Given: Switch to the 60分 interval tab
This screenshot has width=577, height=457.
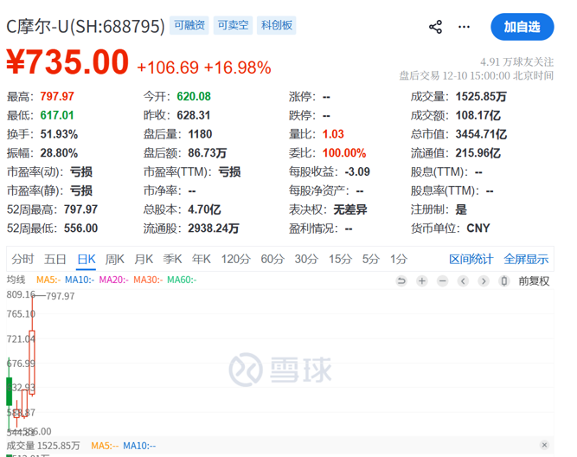Looking at the screenshot, I should pyautogui.click(x=272, y=259).
